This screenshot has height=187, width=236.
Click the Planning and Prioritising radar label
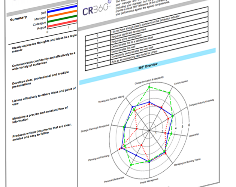coord(99,158)
